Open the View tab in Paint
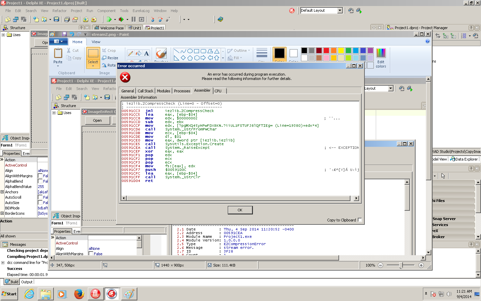Image resolution: width=481 pixels, height=301 pixels. pyautogui.click(x=96, y=42)
